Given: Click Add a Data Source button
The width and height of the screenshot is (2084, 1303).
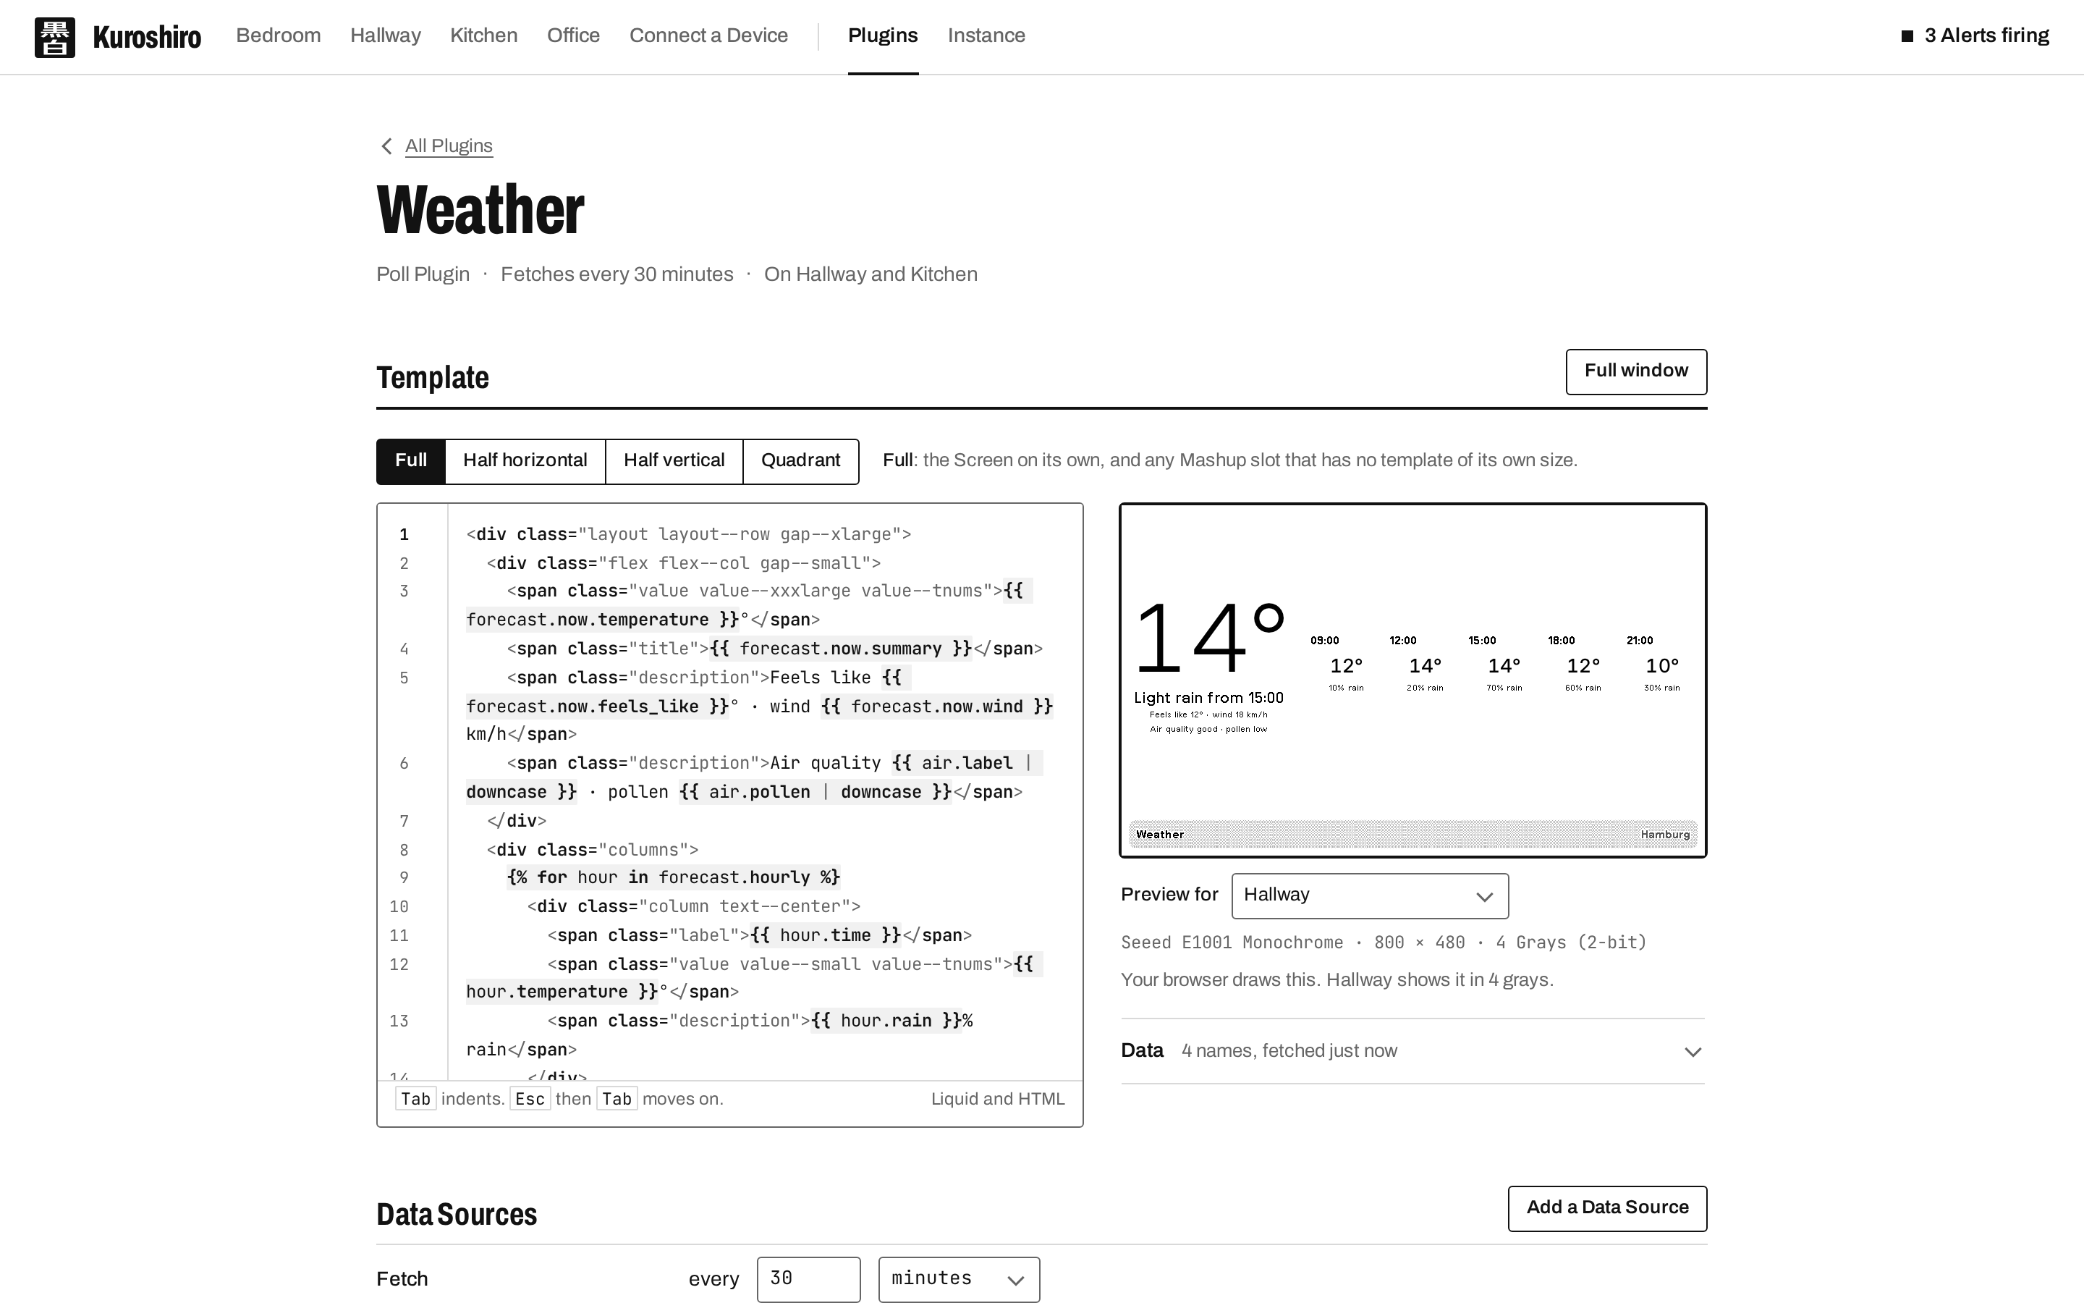Looking at the screenshot, I should 1607,1208.
